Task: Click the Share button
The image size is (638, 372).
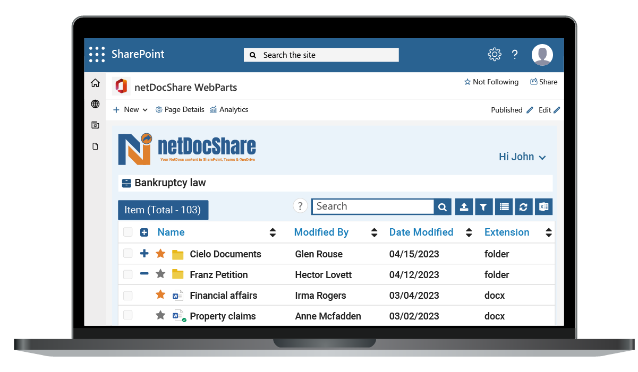Action: [543, 82]
